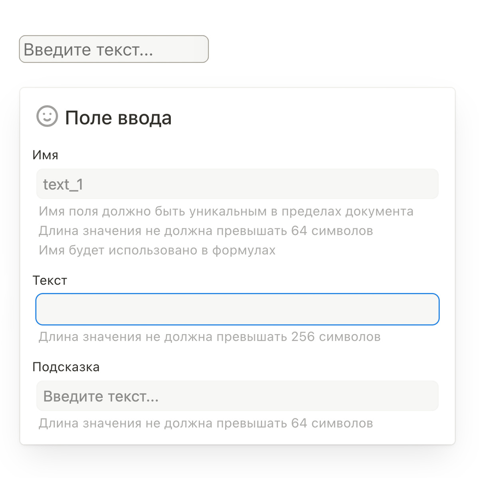
Task: Click hint about unique field name in document
Action: [226, 211]
